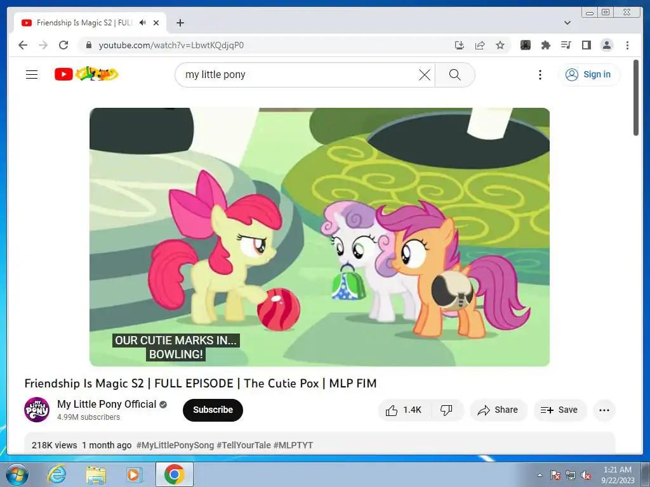
Task: Open more actions ellipsis beside Save
Action: (x=604, y=410)
